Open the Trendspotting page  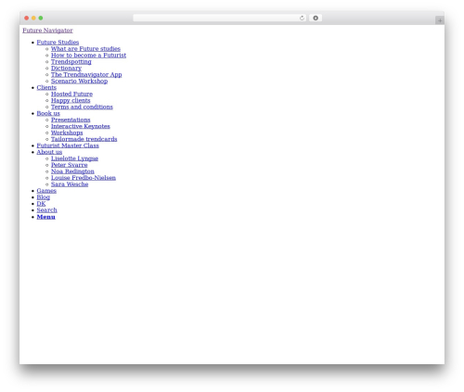71,61
